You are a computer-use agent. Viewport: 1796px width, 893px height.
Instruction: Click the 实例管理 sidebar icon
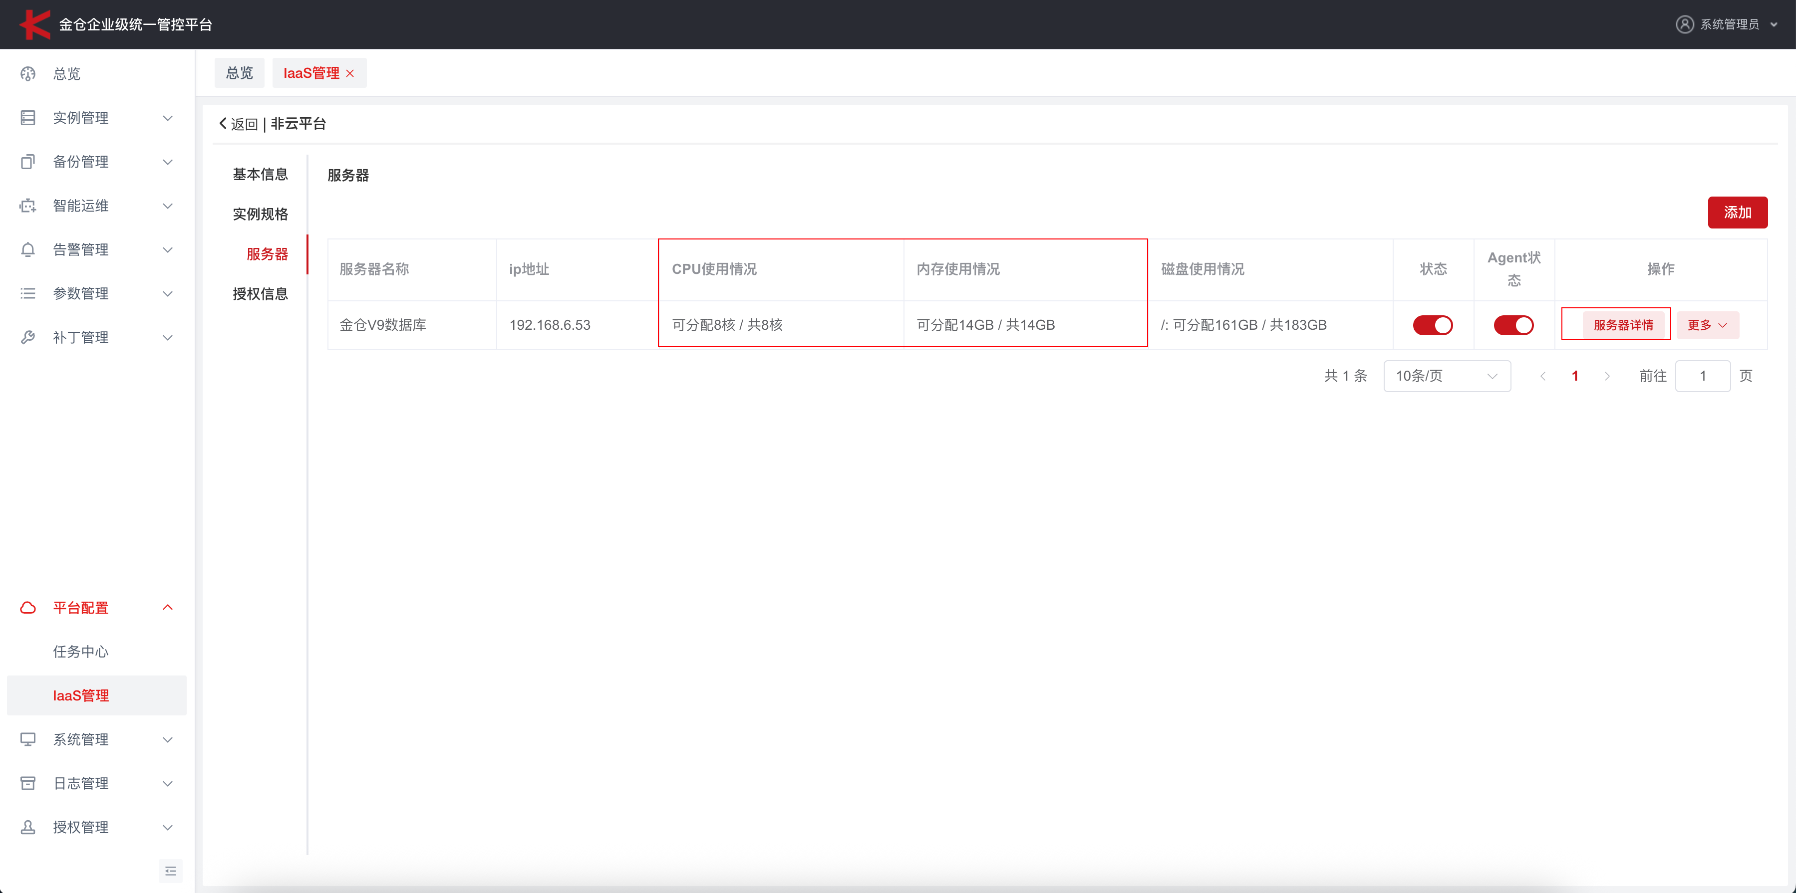pyautogui.click(x=28, y=118)
